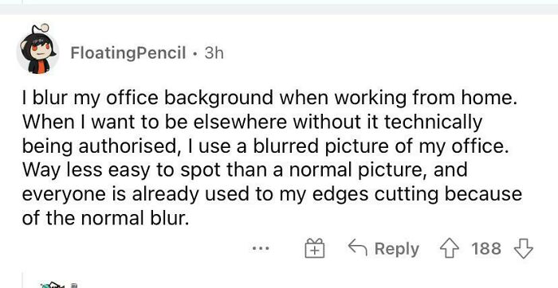Give an award using the gift icon
The image size is (558, 288).
click(x=315, y=248)
